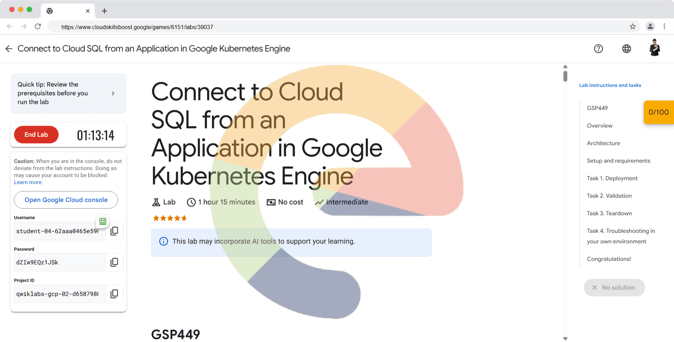Click the back arrow beside the lab title
Screen dimensions: 674x342
coord(9,49)
